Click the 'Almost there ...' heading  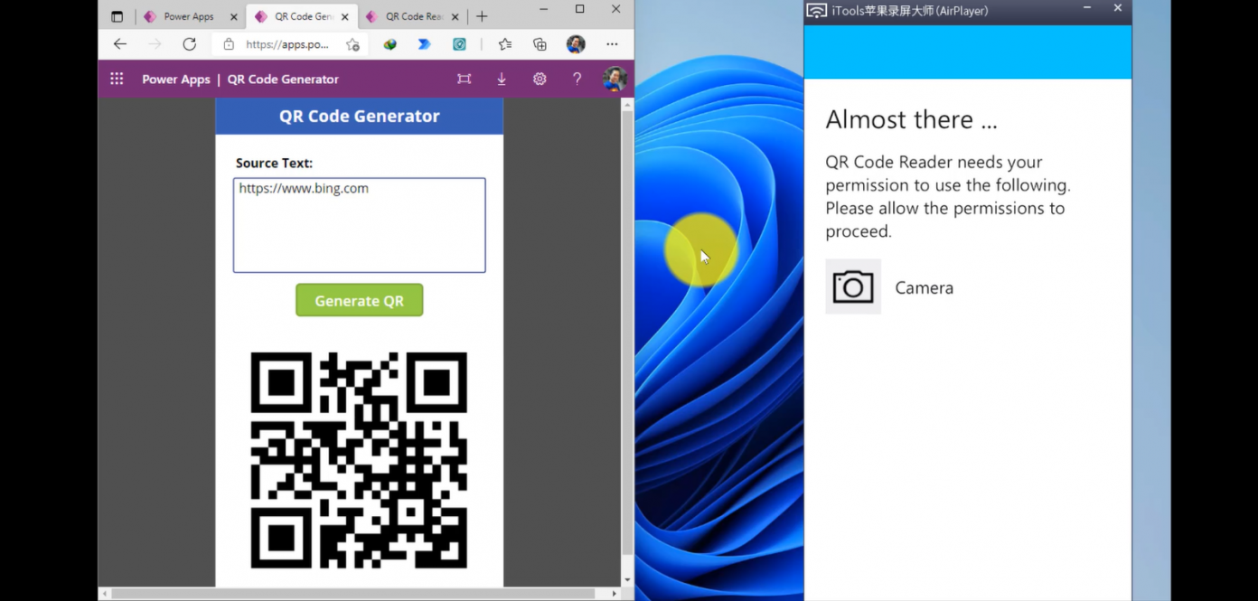911,119
